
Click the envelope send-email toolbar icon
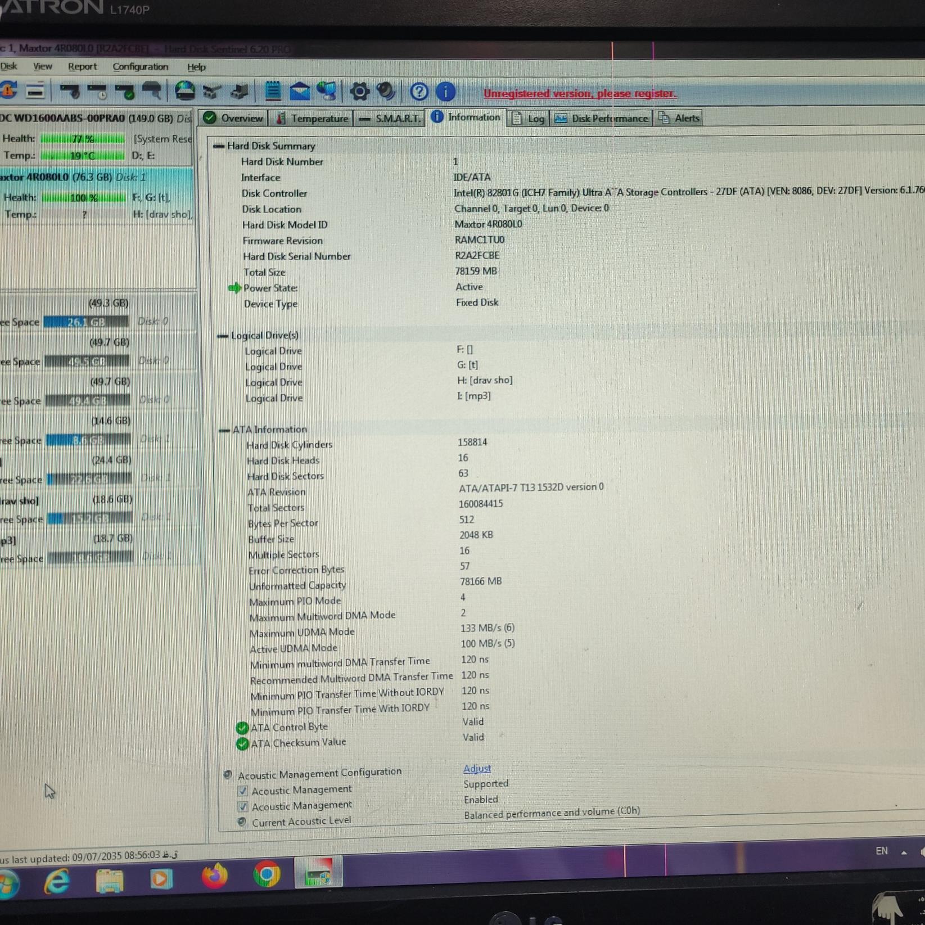click(299, 91)
